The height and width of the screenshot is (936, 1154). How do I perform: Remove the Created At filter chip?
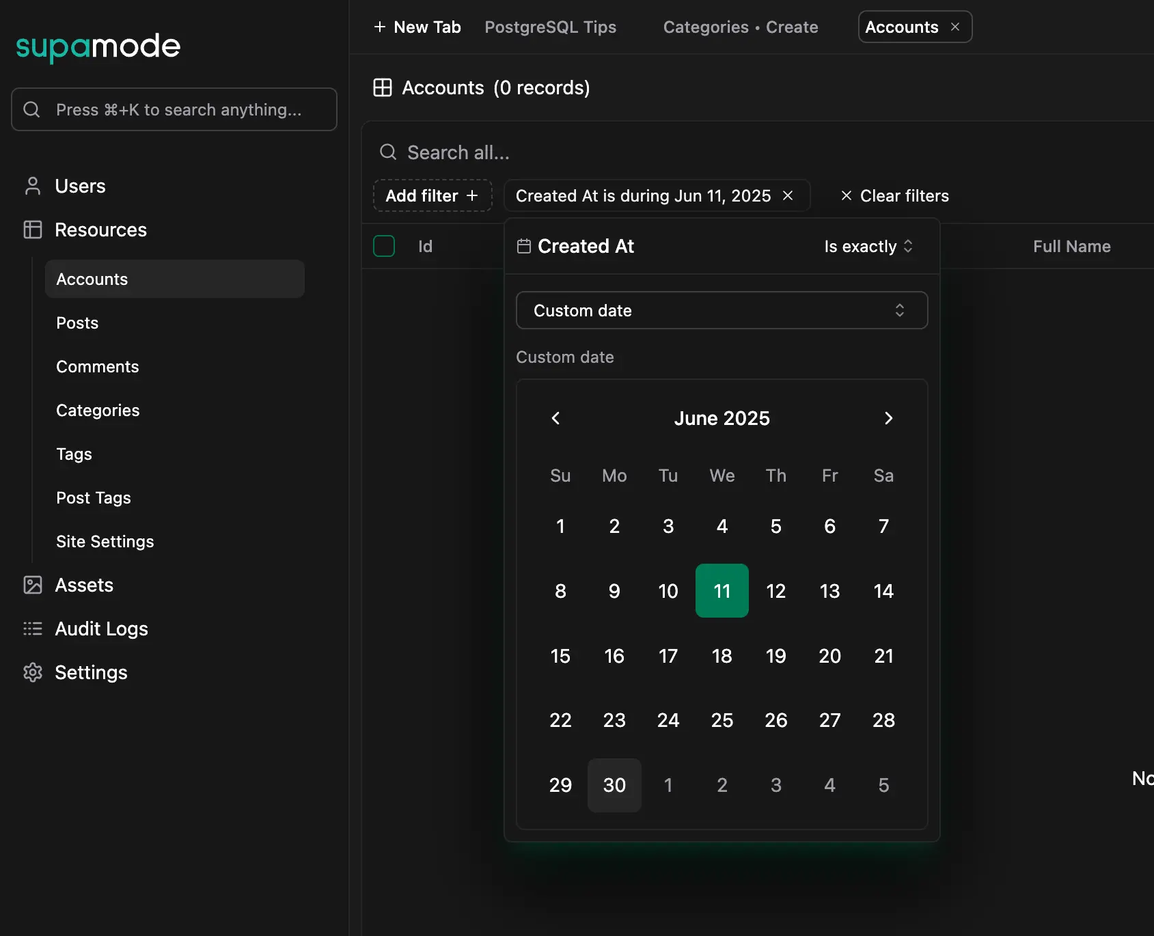[x=788, y=196]
